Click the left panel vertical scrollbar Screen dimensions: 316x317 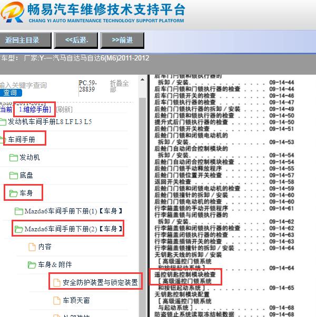pyautogui.click(x=142, y=206)
